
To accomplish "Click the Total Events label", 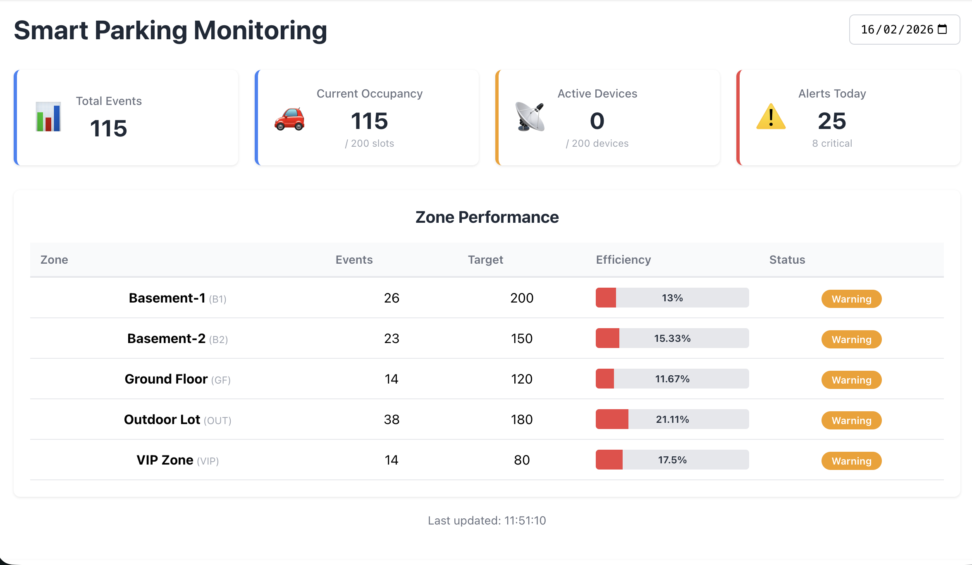I will pos(109,101).
